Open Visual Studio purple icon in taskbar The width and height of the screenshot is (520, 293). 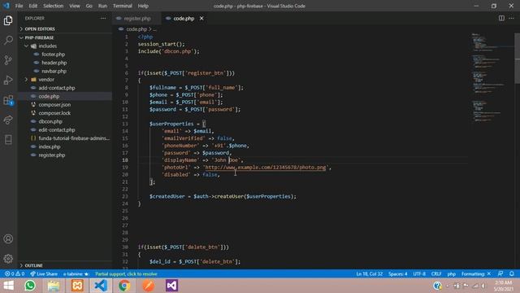pos(171,286)
